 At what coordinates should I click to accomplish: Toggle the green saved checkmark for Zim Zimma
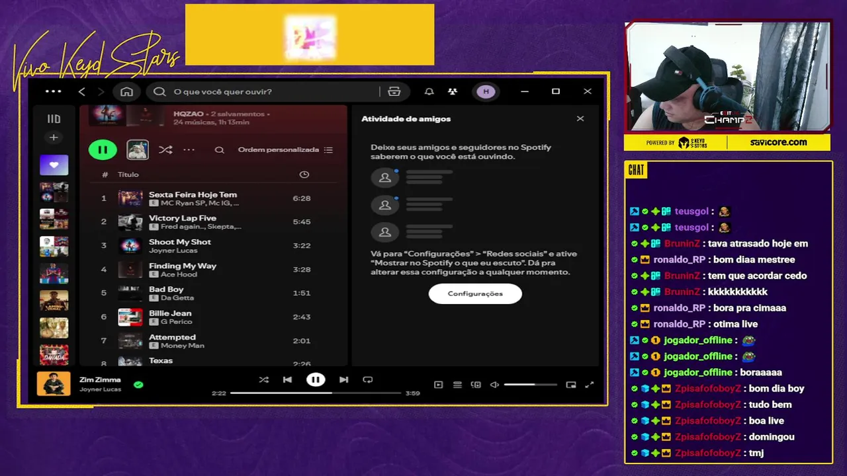point(138,384)
